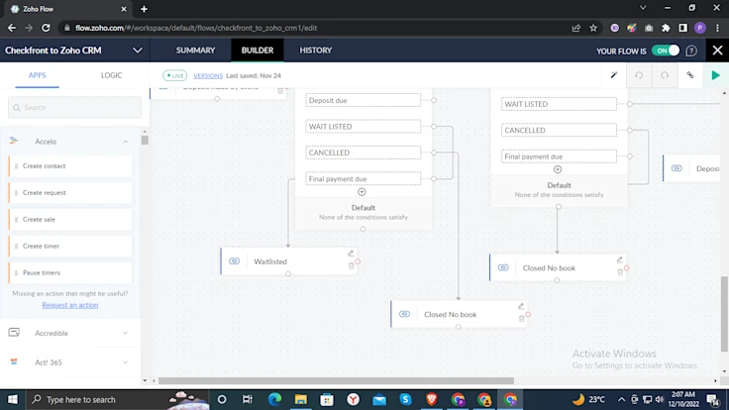Select the Pause timers action

(x=70, y=272)
